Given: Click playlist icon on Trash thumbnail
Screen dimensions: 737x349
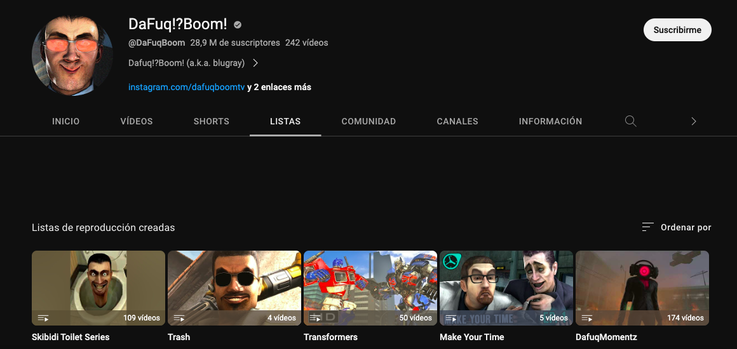Looking at the screenshot, I should [179, 318].
